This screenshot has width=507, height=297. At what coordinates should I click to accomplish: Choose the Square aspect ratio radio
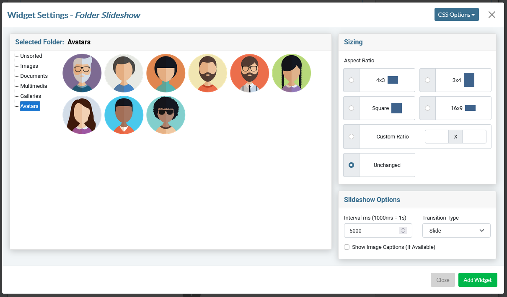[x=351, y=108]
